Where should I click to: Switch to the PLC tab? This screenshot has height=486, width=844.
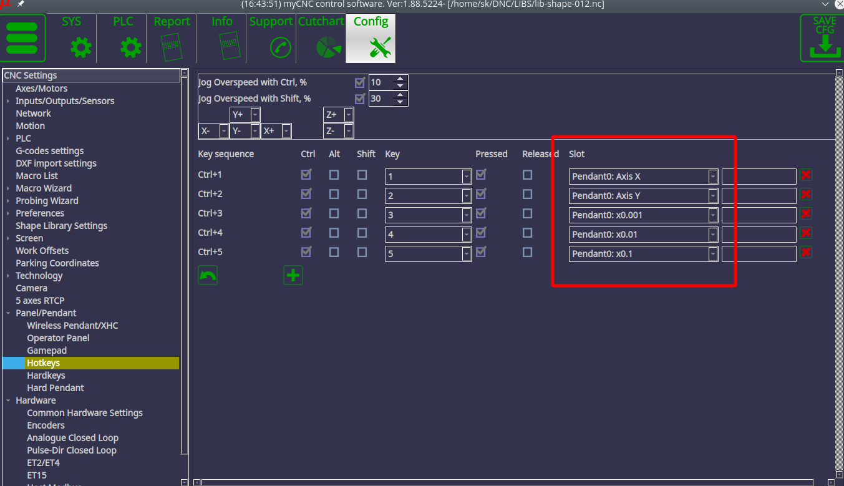(123, 38)
